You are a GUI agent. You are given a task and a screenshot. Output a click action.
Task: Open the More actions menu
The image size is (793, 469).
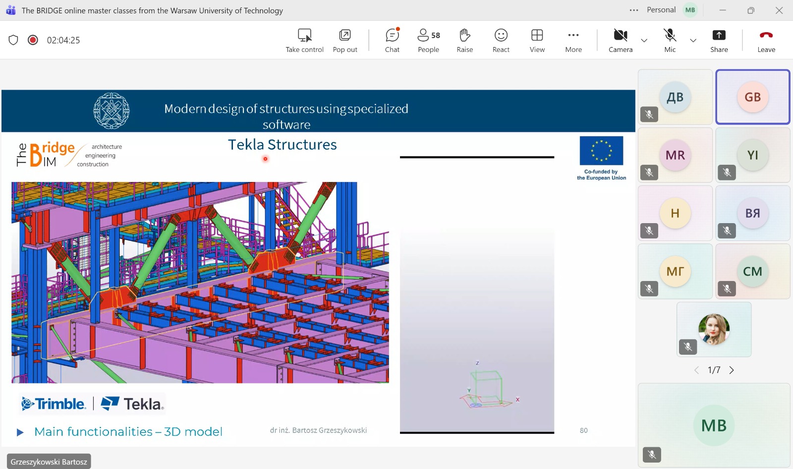[x=573, y=40]
